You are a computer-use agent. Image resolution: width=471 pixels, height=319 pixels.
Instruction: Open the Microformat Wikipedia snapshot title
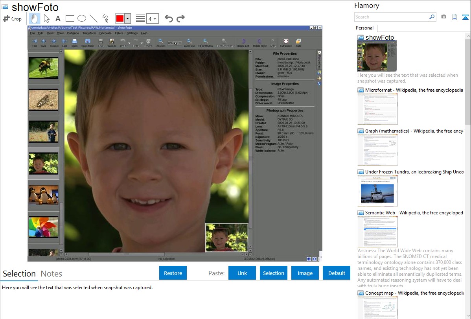414,90
